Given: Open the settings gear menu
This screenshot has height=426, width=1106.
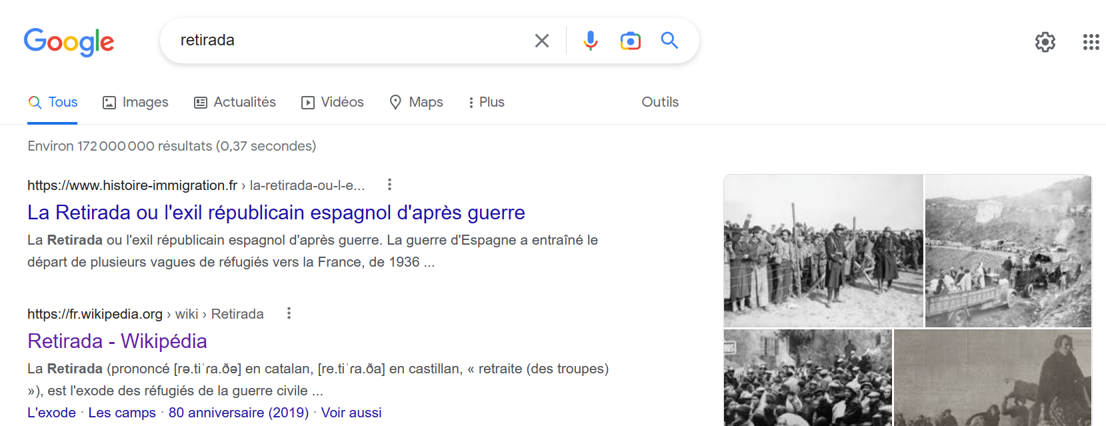Looking at the screenshot, I should pos(1045,42).
